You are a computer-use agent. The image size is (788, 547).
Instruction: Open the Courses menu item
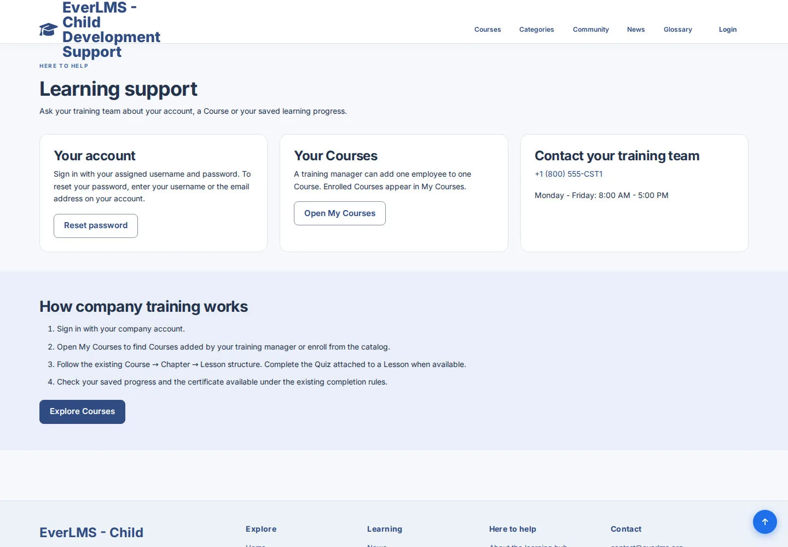(x=488, y=30)
